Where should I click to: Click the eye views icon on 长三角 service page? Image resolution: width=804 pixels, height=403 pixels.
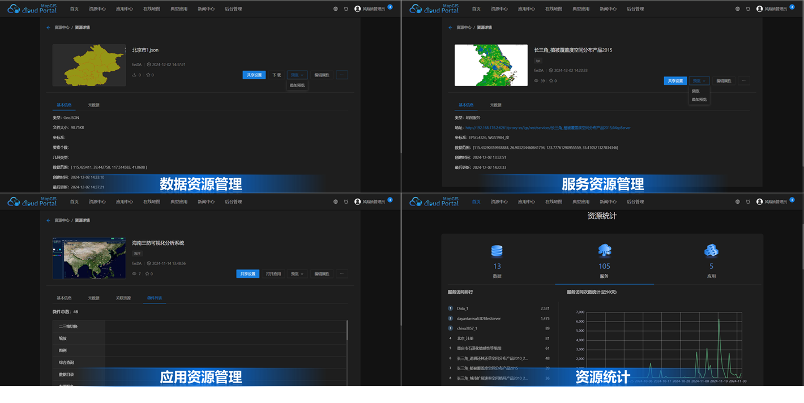point(537,81)
